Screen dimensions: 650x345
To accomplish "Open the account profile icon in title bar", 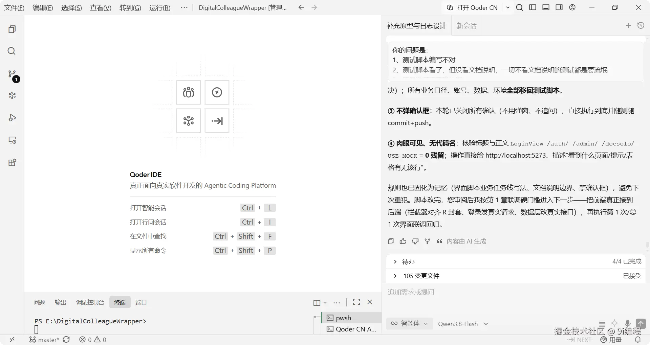I will [572, 7].
